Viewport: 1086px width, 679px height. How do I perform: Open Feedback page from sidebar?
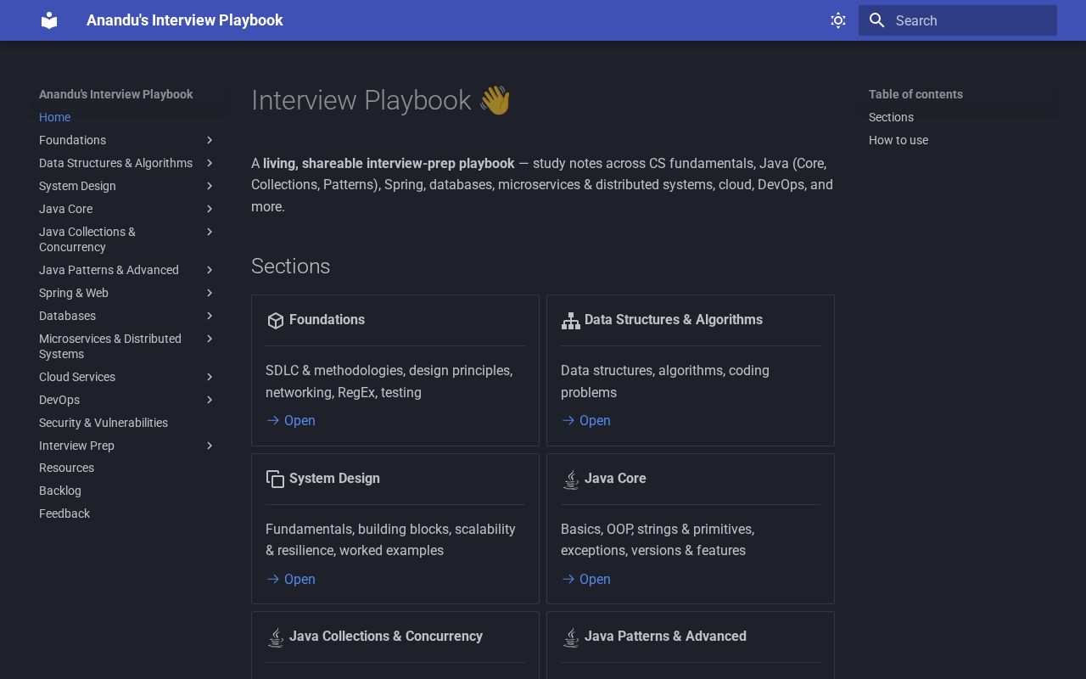[64, 513]
